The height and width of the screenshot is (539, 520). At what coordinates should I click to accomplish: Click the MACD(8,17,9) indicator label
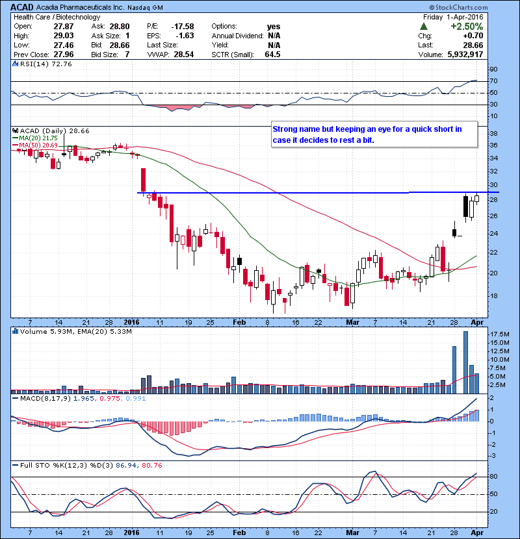[45, 399]
